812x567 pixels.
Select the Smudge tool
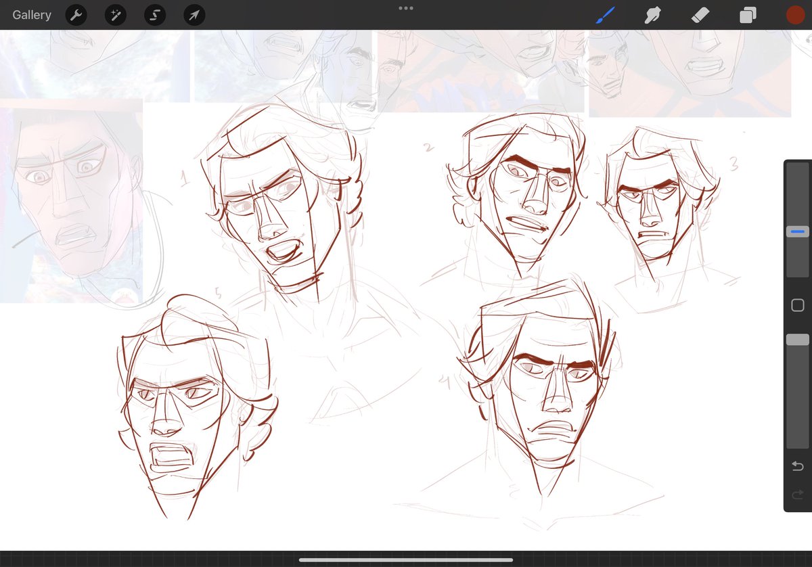(x=653, y=15)
